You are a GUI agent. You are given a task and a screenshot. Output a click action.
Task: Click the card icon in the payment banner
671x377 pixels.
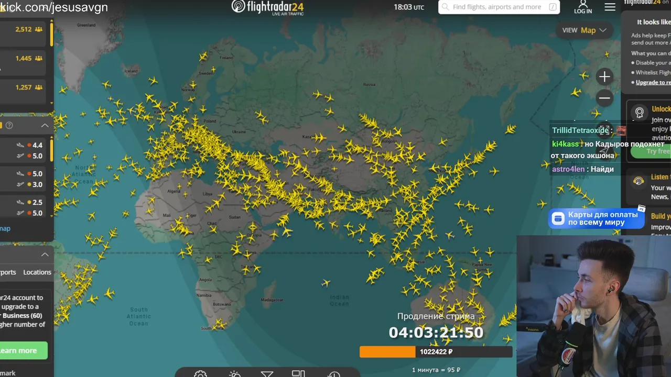point(558,219)
